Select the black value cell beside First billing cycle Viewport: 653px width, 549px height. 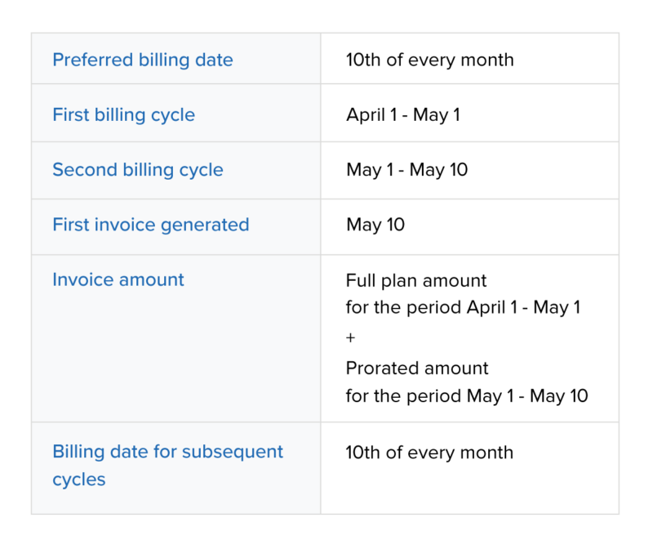[469, 113]
